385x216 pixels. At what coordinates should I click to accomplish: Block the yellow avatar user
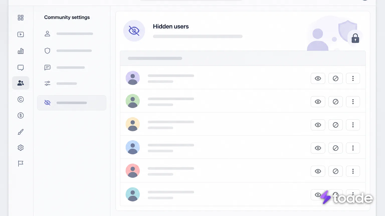(x=335, y=125)
